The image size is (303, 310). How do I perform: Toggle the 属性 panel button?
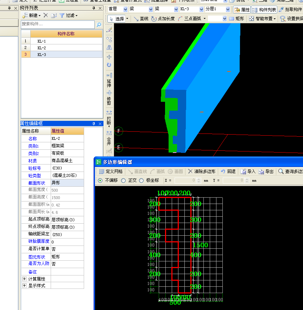tap(242, 10)
